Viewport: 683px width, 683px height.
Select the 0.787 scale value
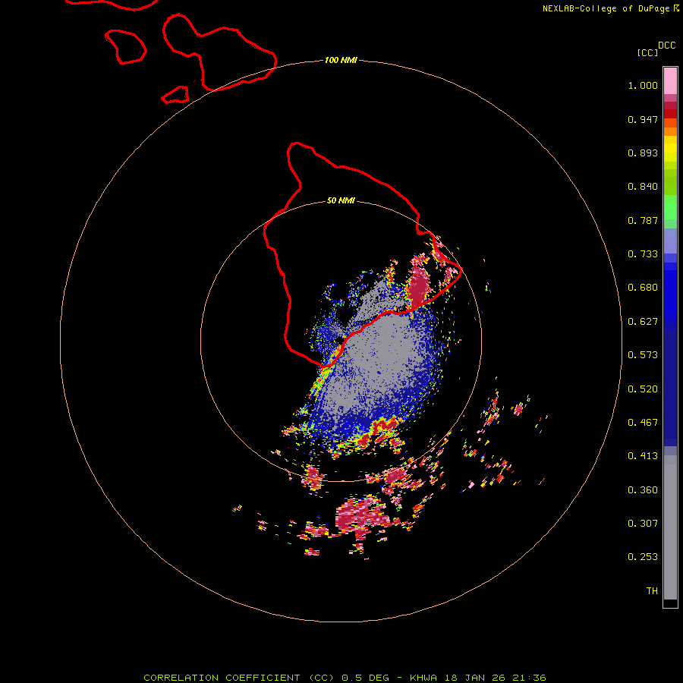[643, 220]
